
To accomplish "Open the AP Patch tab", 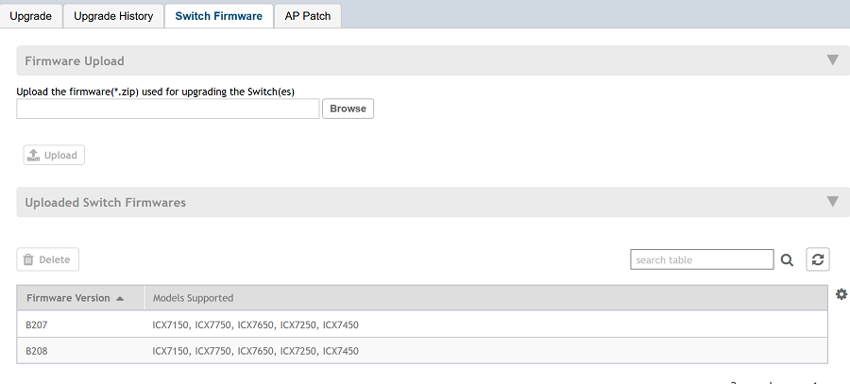I will pyautogui.click(x=308, y=16).
